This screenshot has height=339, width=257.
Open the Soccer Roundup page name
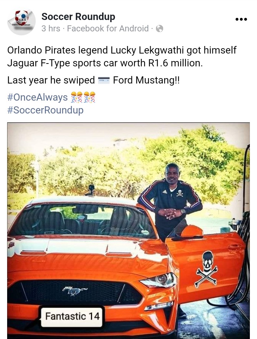(x=78, y=17)
